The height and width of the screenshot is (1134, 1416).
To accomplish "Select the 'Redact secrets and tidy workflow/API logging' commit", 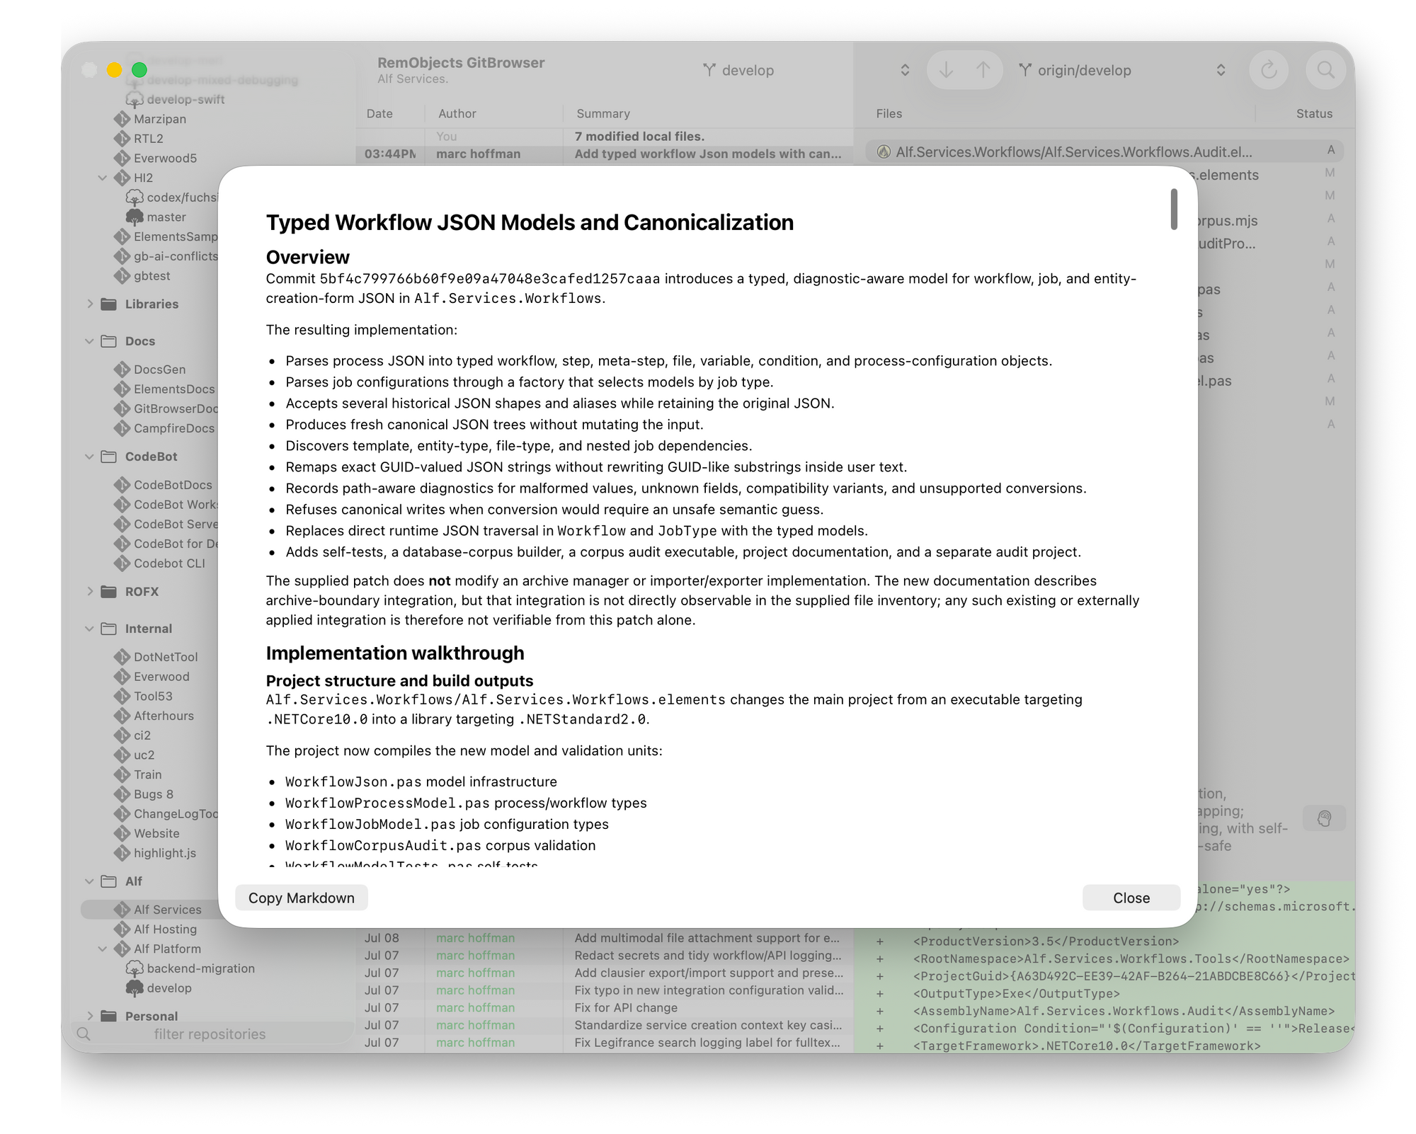I will point(605,956).
